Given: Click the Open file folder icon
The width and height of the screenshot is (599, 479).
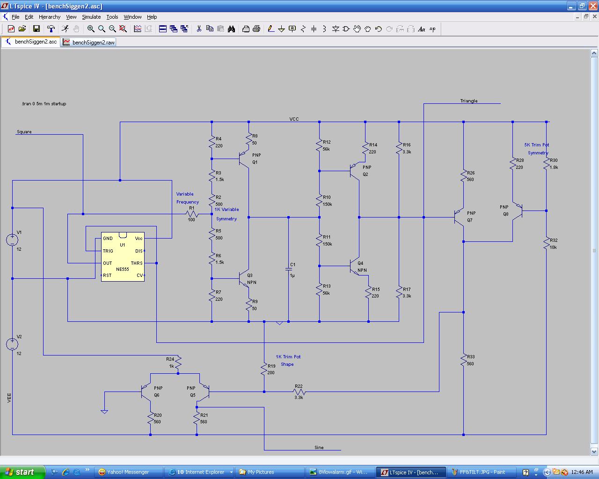Looking at the screenshot, I should click(22, 29).
